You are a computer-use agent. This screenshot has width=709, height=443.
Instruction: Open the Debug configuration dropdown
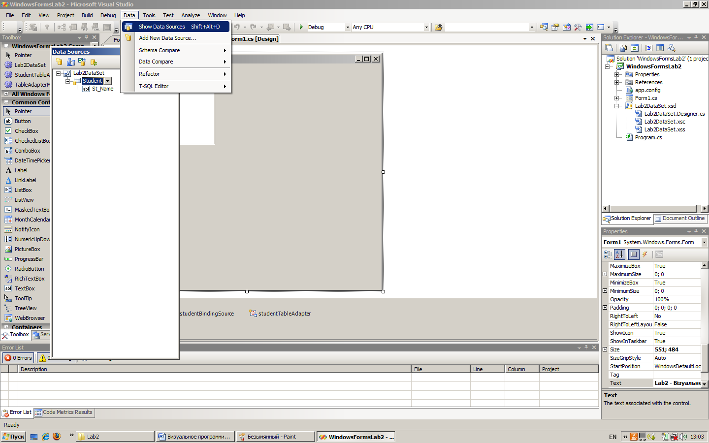348,27
